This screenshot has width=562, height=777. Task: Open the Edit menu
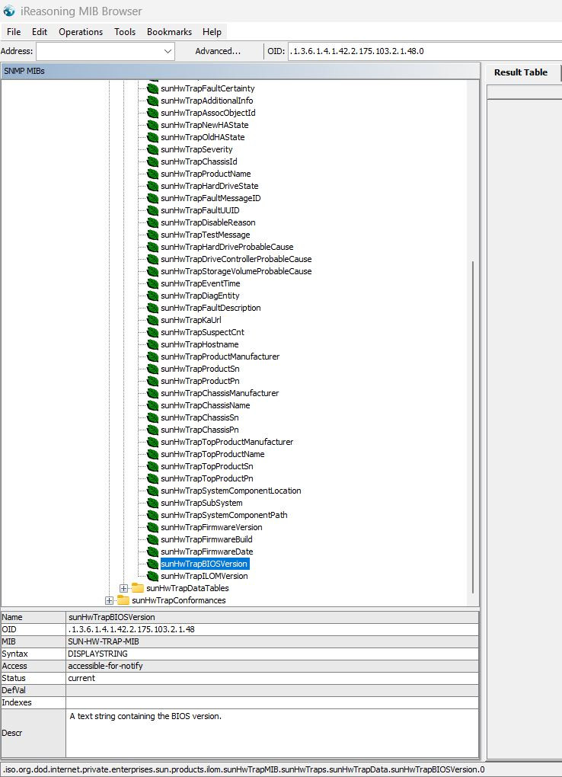(x=40, y=32)
